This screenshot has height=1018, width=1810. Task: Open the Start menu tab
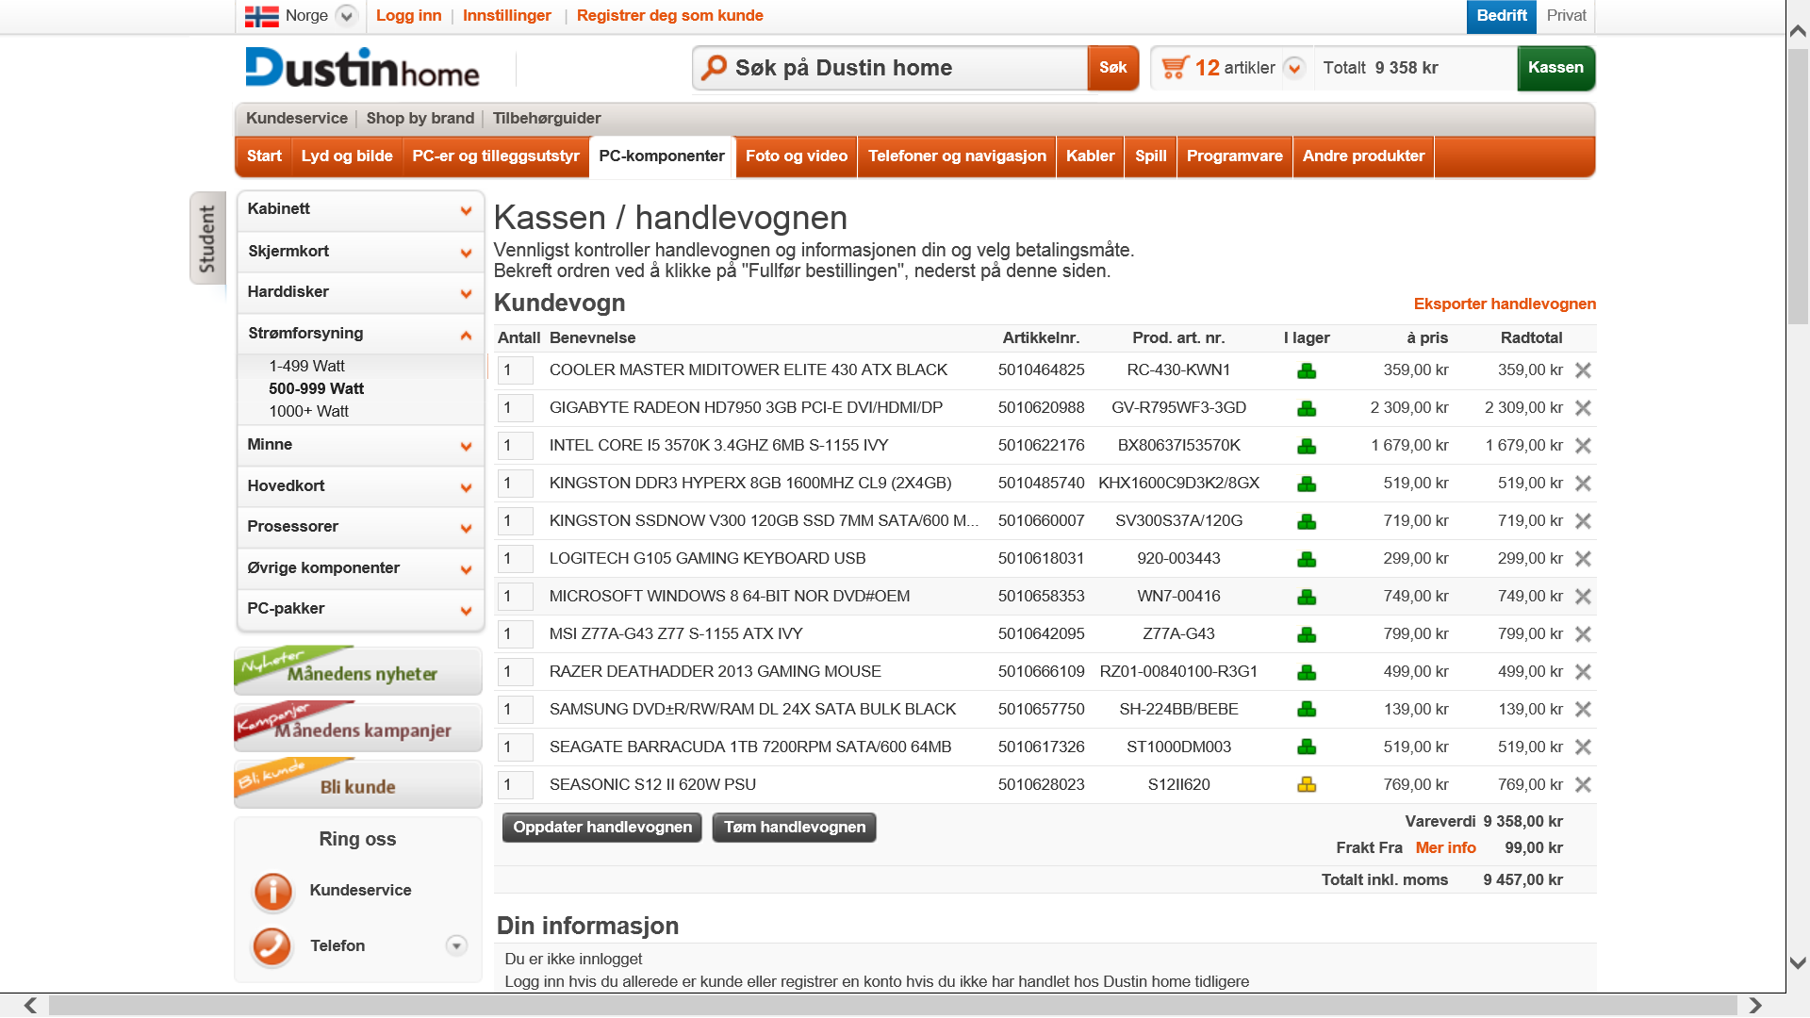point(264,156)
